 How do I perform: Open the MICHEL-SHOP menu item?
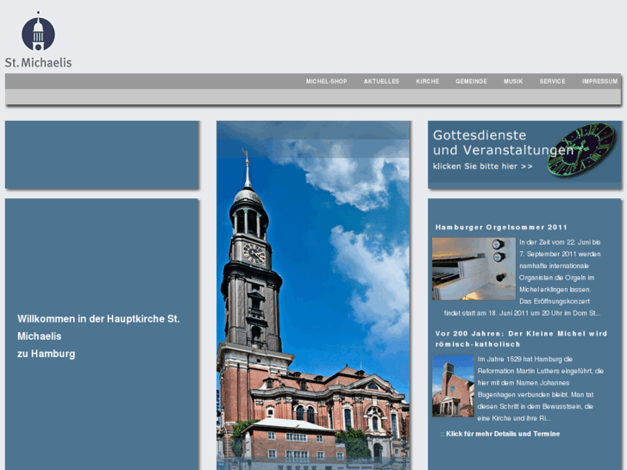326,81
